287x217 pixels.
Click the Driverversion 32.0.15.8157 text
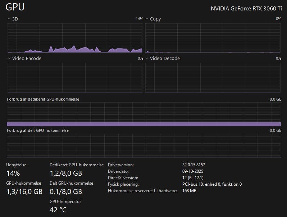[x=193, y=165]
